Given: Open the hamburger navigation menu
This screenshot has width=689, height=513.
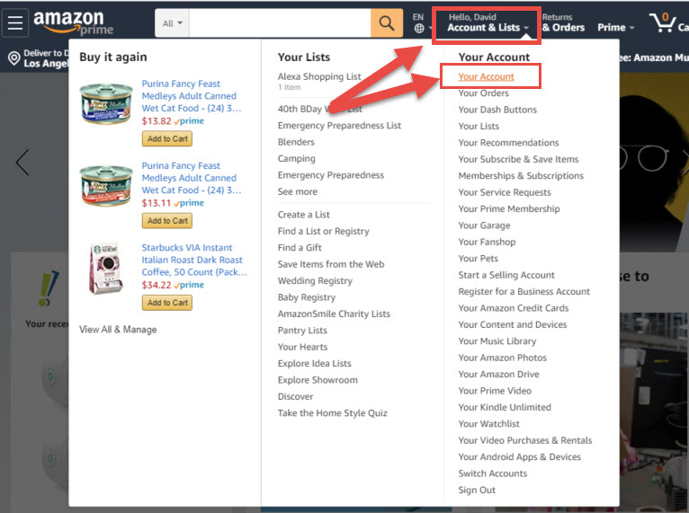Looking at the screenshot, I should (15, 22).
